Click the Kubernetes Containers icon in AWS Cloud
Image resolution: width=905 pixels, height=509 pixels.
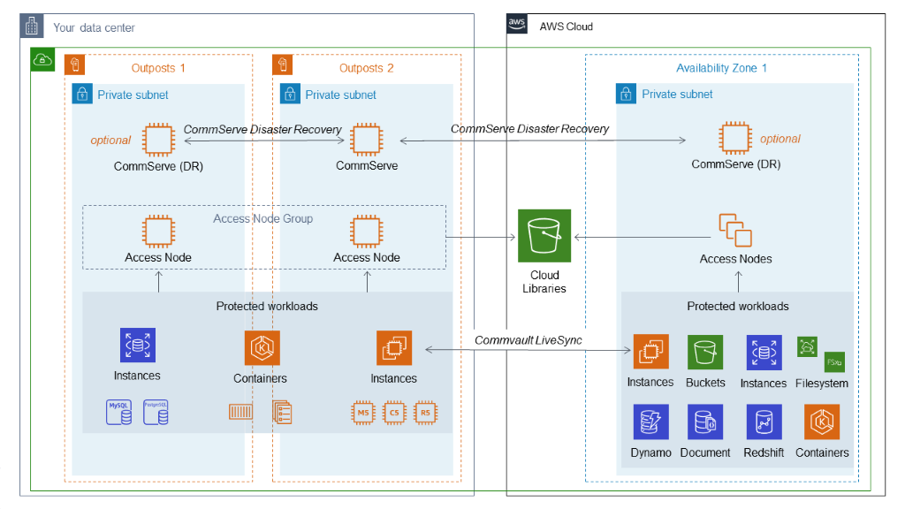pyautogui.click(x=822, y=422)
